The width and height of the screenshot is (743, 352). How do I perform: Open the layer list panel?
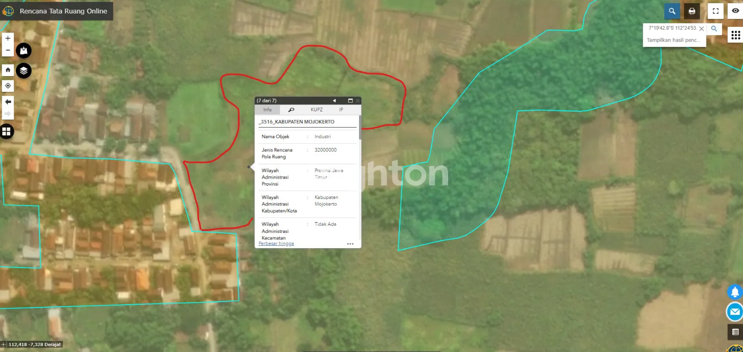(x=24, y=70)
